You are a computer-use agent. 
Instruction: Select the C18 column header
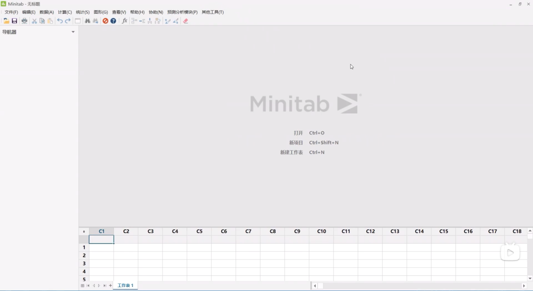coord(517,232)
